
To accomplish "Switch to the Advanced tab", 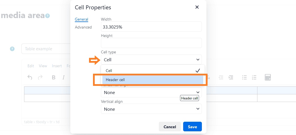I will pos(83,27).
